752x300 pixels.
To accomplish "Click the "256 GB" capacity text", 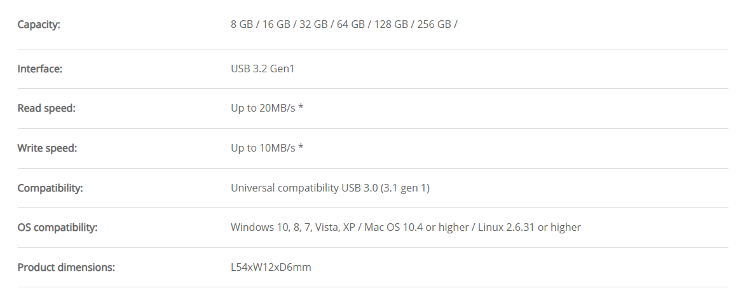I will [434, 25].
